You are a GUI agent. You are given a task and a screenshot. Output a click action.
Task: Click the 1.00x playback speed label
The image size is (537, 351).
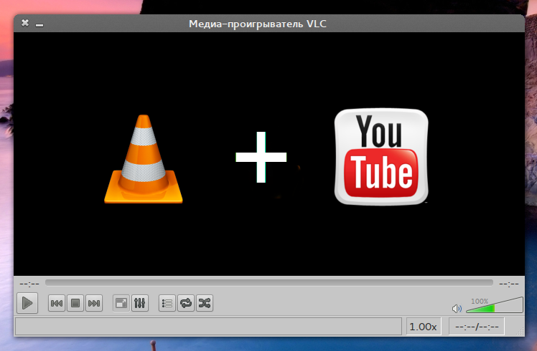point(423,327)
